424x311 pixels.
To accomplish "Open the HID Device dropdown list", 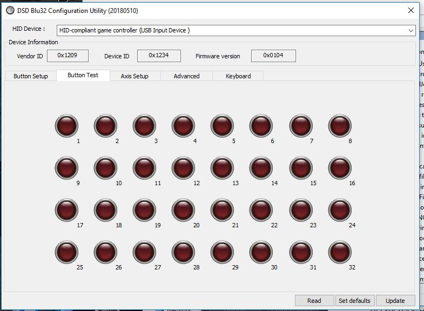I will (x=411, y=31).
